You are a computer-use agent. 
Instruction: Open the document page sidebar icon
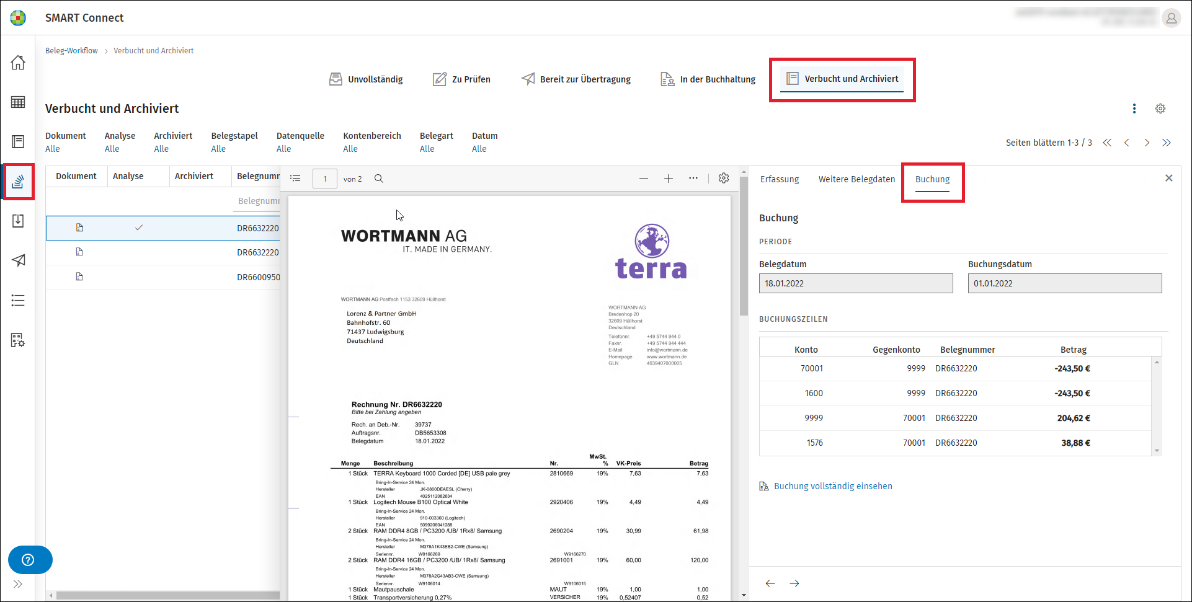tap(18, 142)
